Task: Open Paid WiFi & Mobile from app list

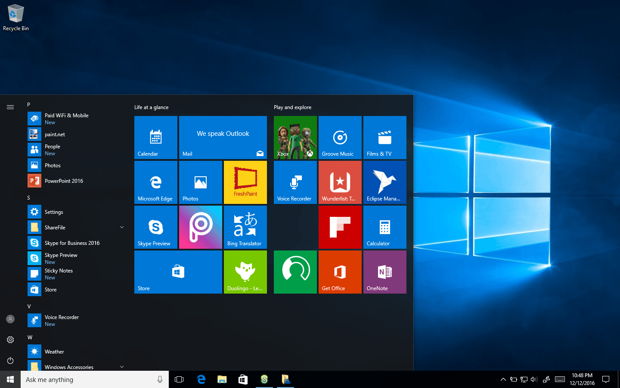Action: click(77, 119)
